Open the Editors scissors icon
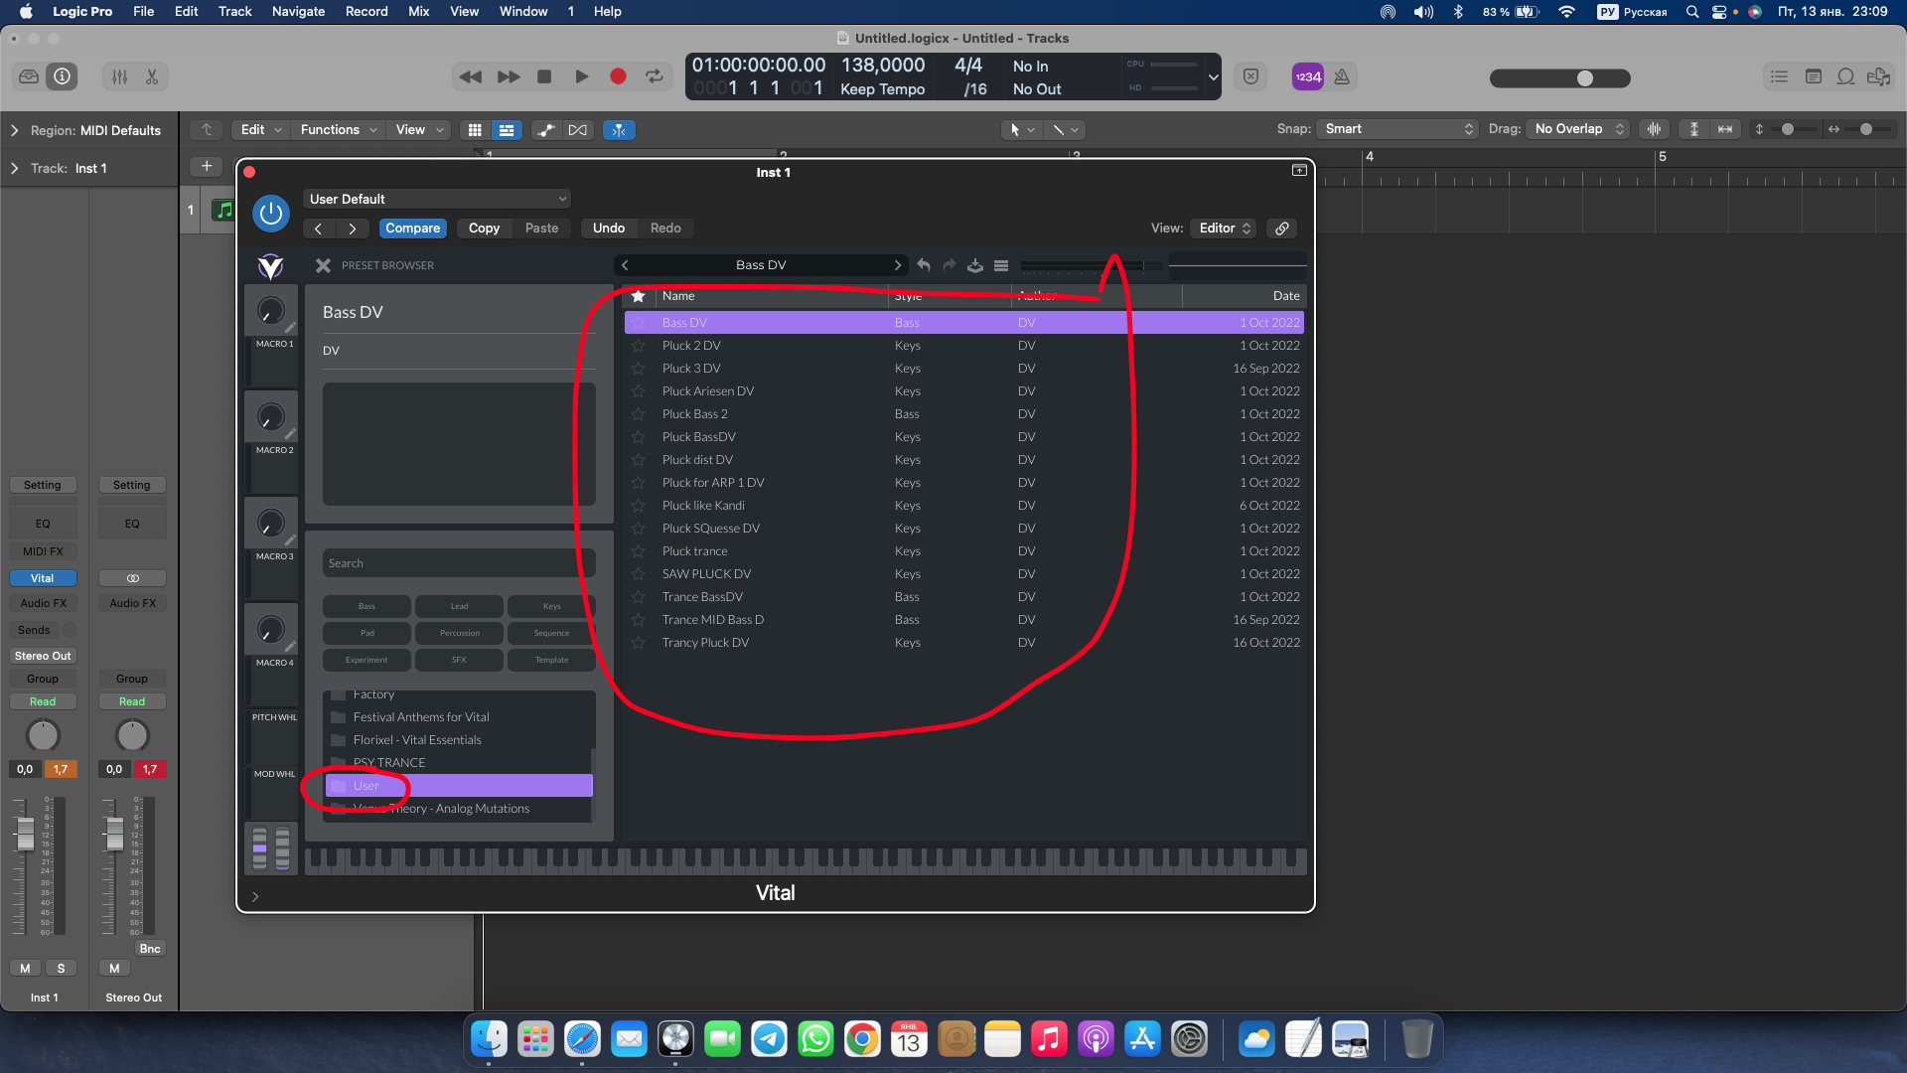 (x=152, y=77)
